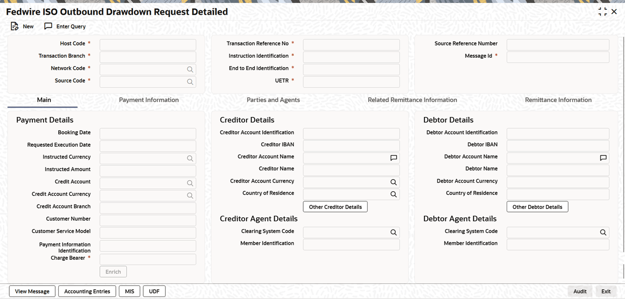Click the Customer Service Model field
This screenshot has height=299, width=625.
click(148, 232)
